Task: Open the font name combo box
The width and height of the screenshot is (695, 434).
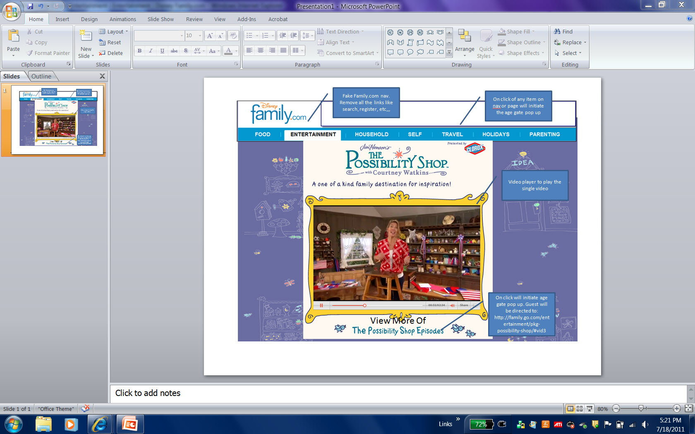Action: [159, 36]
